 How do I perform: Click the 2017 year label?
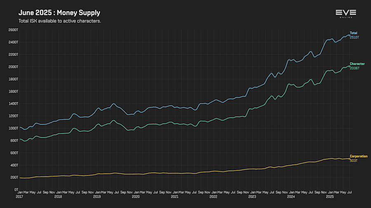point(19,196)
